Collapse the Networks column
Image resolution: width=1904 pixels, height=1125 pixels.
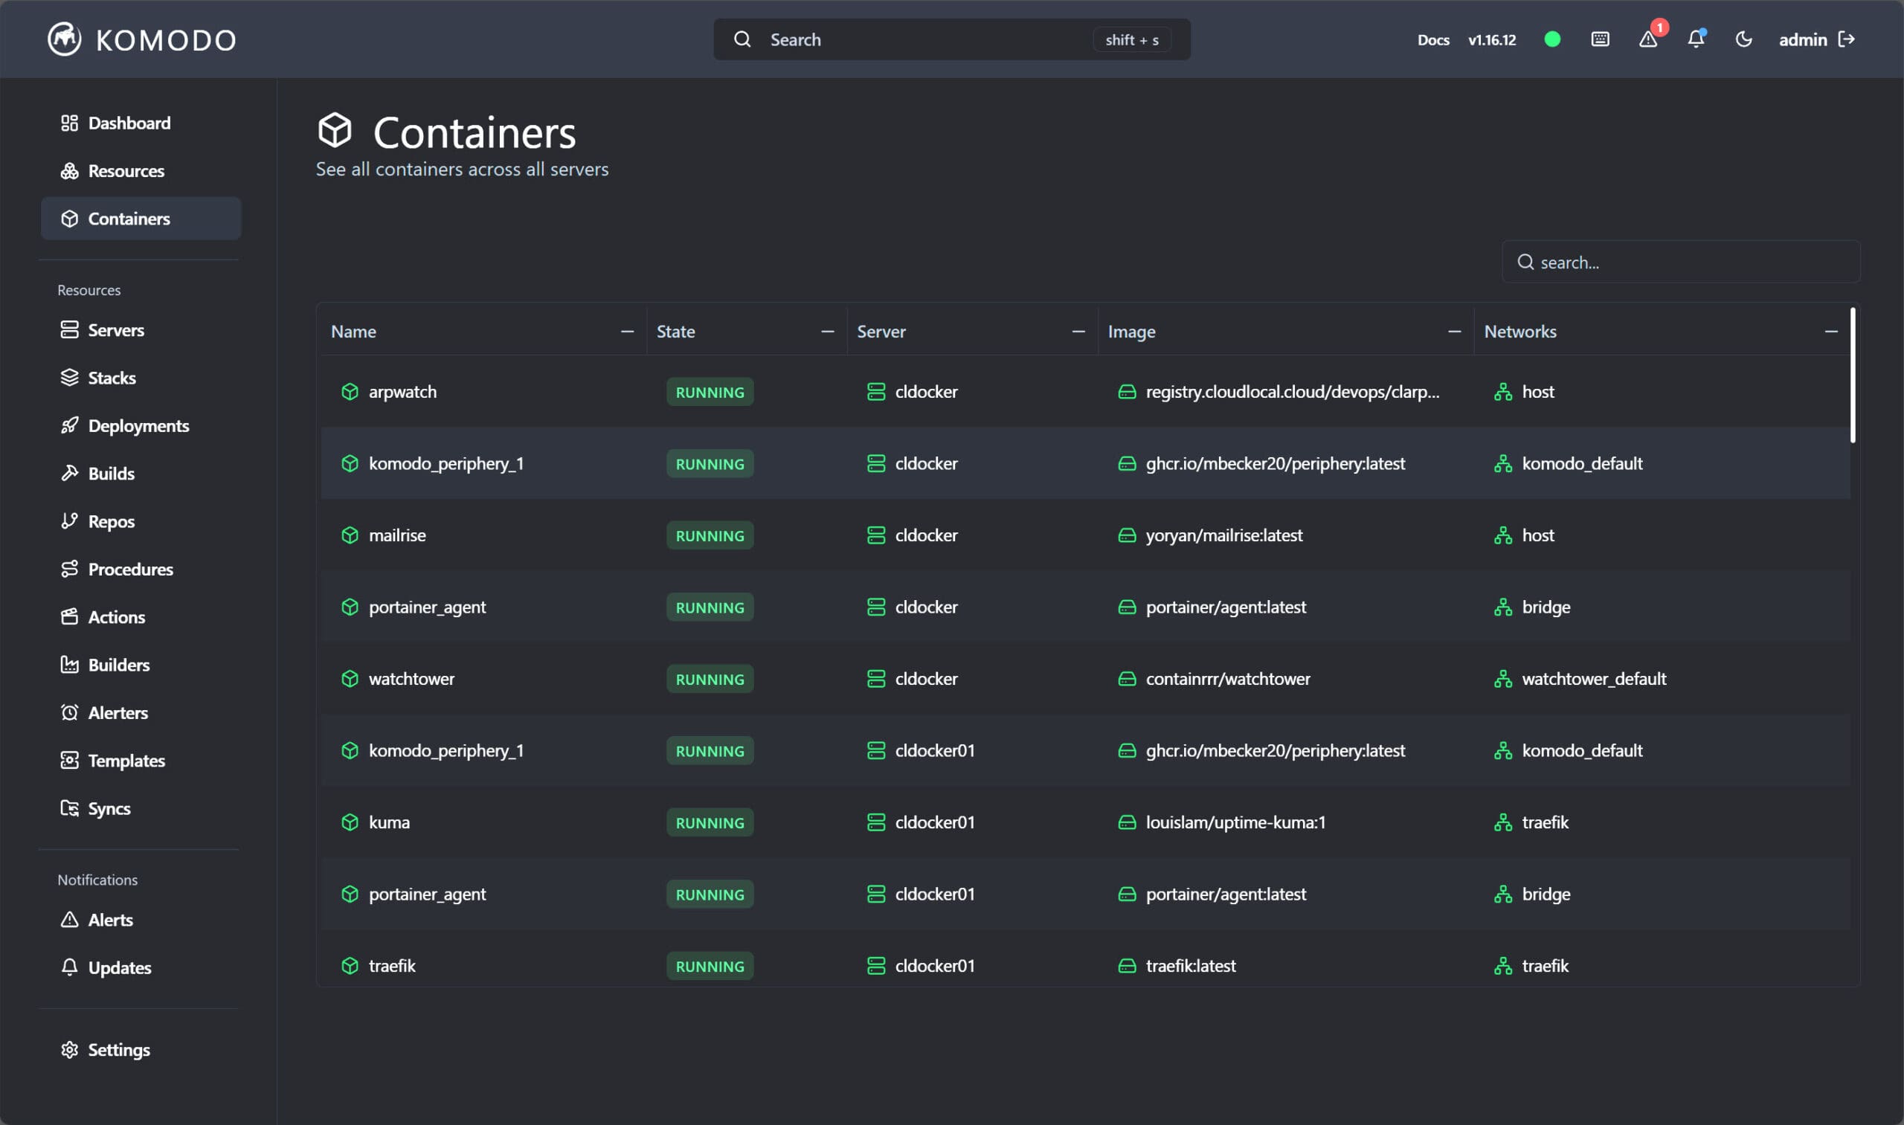point(1832,332)
